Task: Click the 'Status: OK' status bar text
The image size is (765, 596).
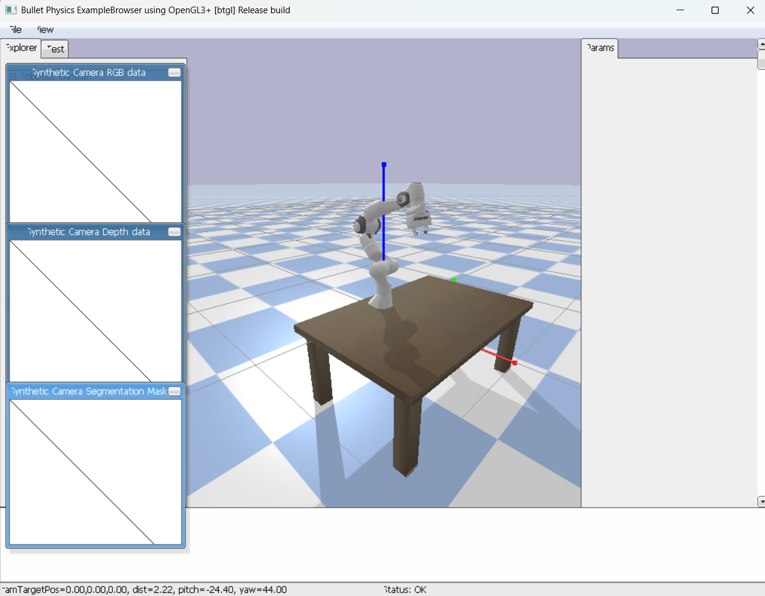Action: (x=405, y=589)
